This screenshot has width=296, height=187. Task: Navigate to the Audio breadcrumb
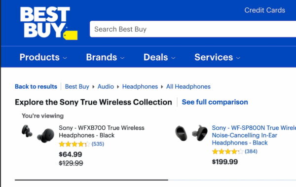pyautogui.click(x=106, y=86)
